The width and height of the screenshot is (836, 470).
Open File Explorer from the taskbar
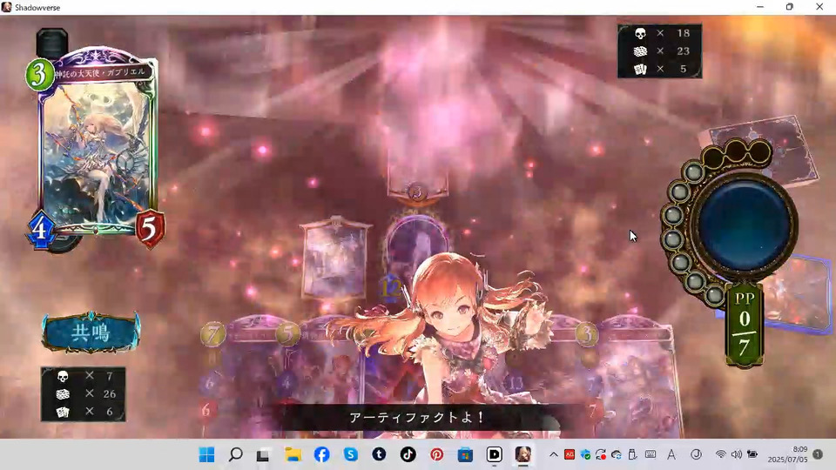[x=293, y=454]
